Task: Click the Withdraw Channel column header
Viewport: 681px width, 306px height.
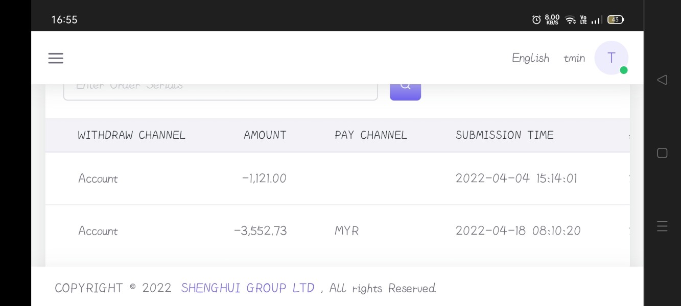Action: click(x=131, y=135)
